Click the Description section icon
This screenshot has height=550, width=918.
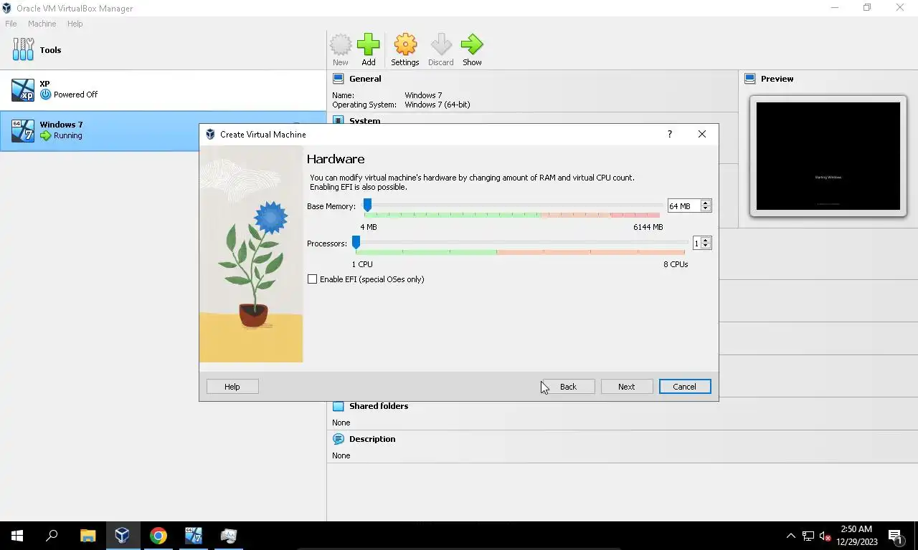339,439
